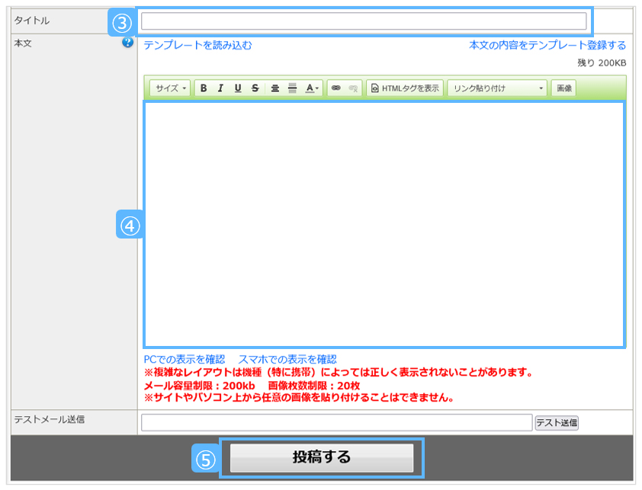642x490 pixels.
Task: Click 本文の内容をテンプレート登録する link
Action: click(547, 45)
